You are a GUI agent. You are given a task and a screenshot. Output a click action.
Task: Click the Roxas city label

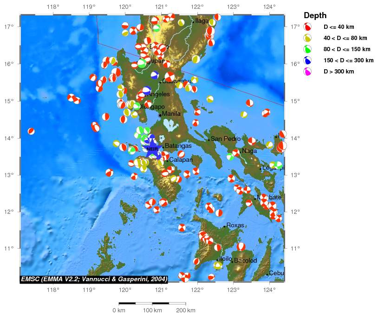235,225
